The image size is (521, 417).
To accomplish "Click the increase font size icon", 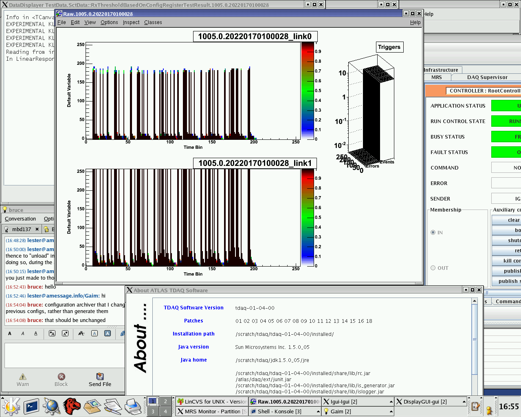I will pos(52,333).
